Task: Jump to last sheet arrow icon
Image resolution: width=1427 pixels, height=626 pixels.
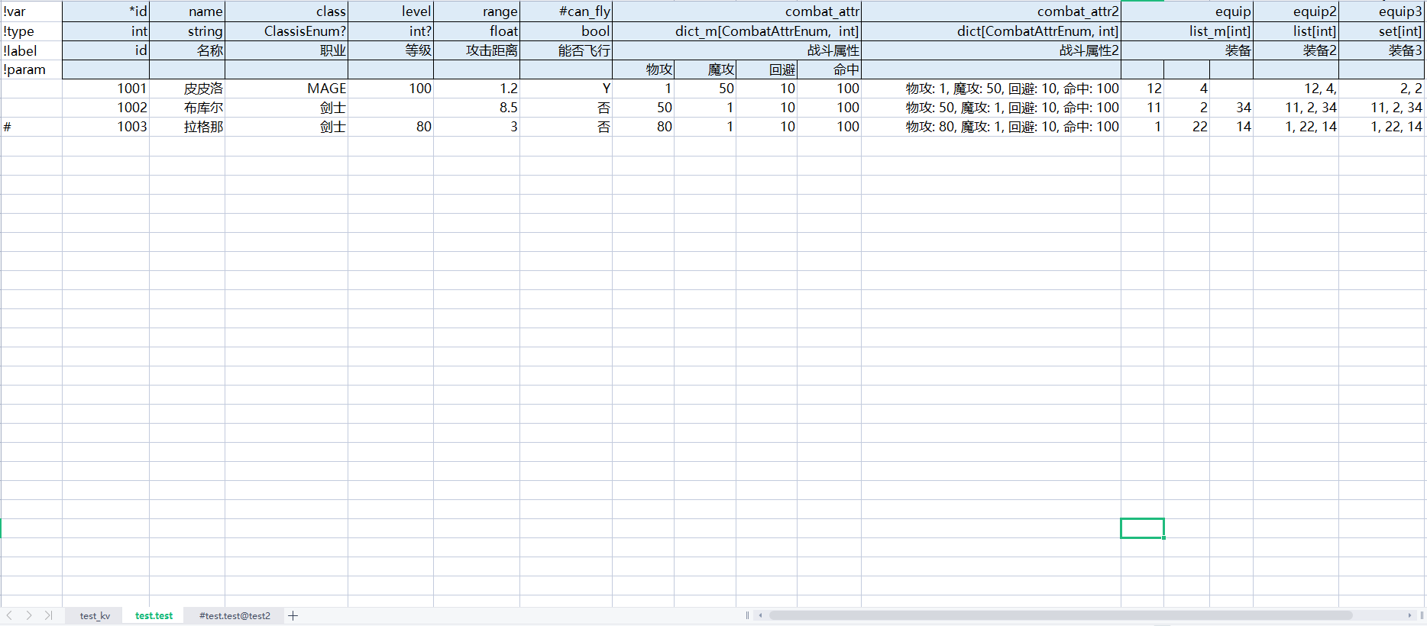Action: click(x=49, y=615)
